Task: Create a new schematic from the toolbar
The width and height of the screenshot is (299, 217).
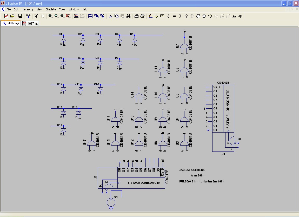Action: [6, 16]
